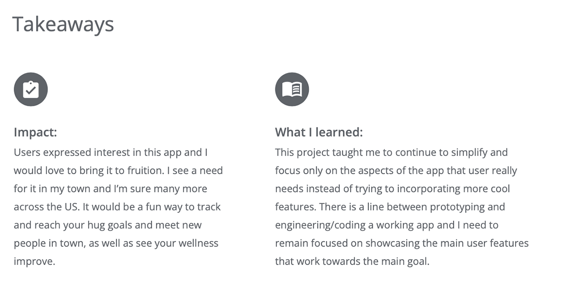Click the Impact: heading
This screenshot has width=562, height=283.
click(35, 132)
